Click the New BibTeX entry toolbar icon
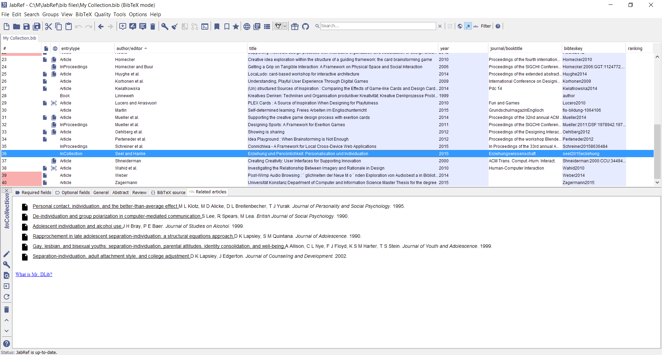The height and width of the screenshot is (355, 662). (123, 27)
